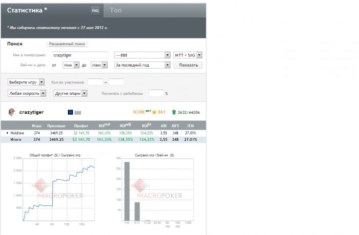Screen dimensions: 359x235
Task: Focus the maximum participants count field
Action: click(x=116, y=82)
